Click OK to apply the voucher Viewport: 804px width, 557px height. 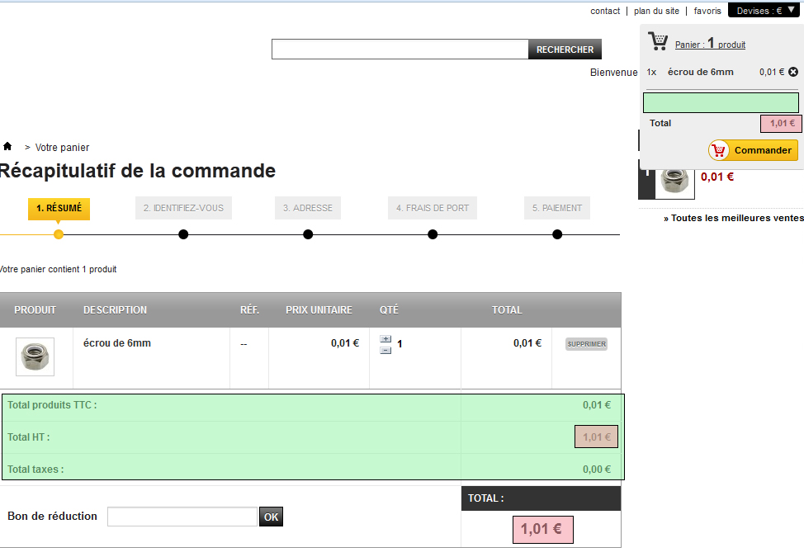click(x=272, y=517)
